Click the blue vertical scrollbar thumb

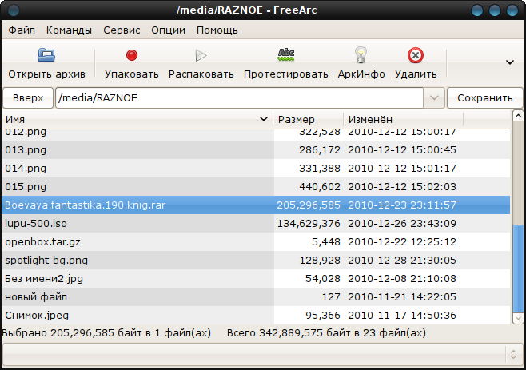tap(518, 269)
